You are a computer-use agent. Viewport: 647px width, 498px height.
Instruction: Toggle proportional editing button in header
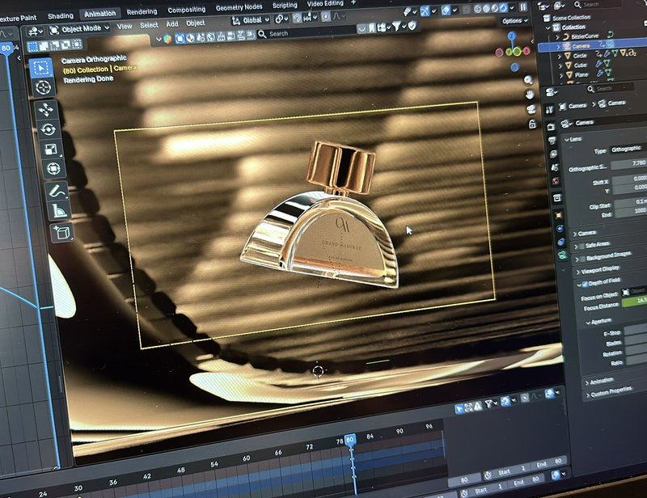[326, 17]
